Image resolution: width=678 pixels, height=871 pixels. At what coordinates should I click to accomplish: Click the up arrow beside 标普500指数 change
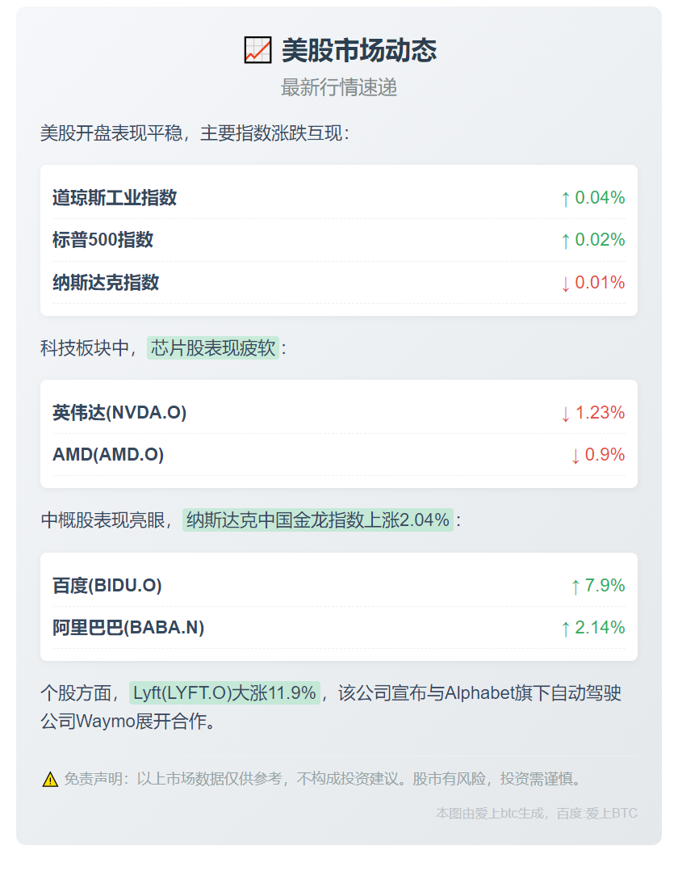pyautogui.click(x=565, y=241)
